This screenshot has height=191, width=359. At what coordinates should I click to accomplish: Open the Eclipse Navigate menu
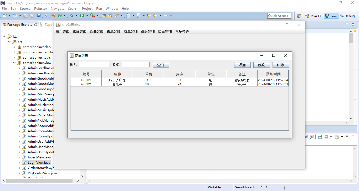tap(57, 8)
